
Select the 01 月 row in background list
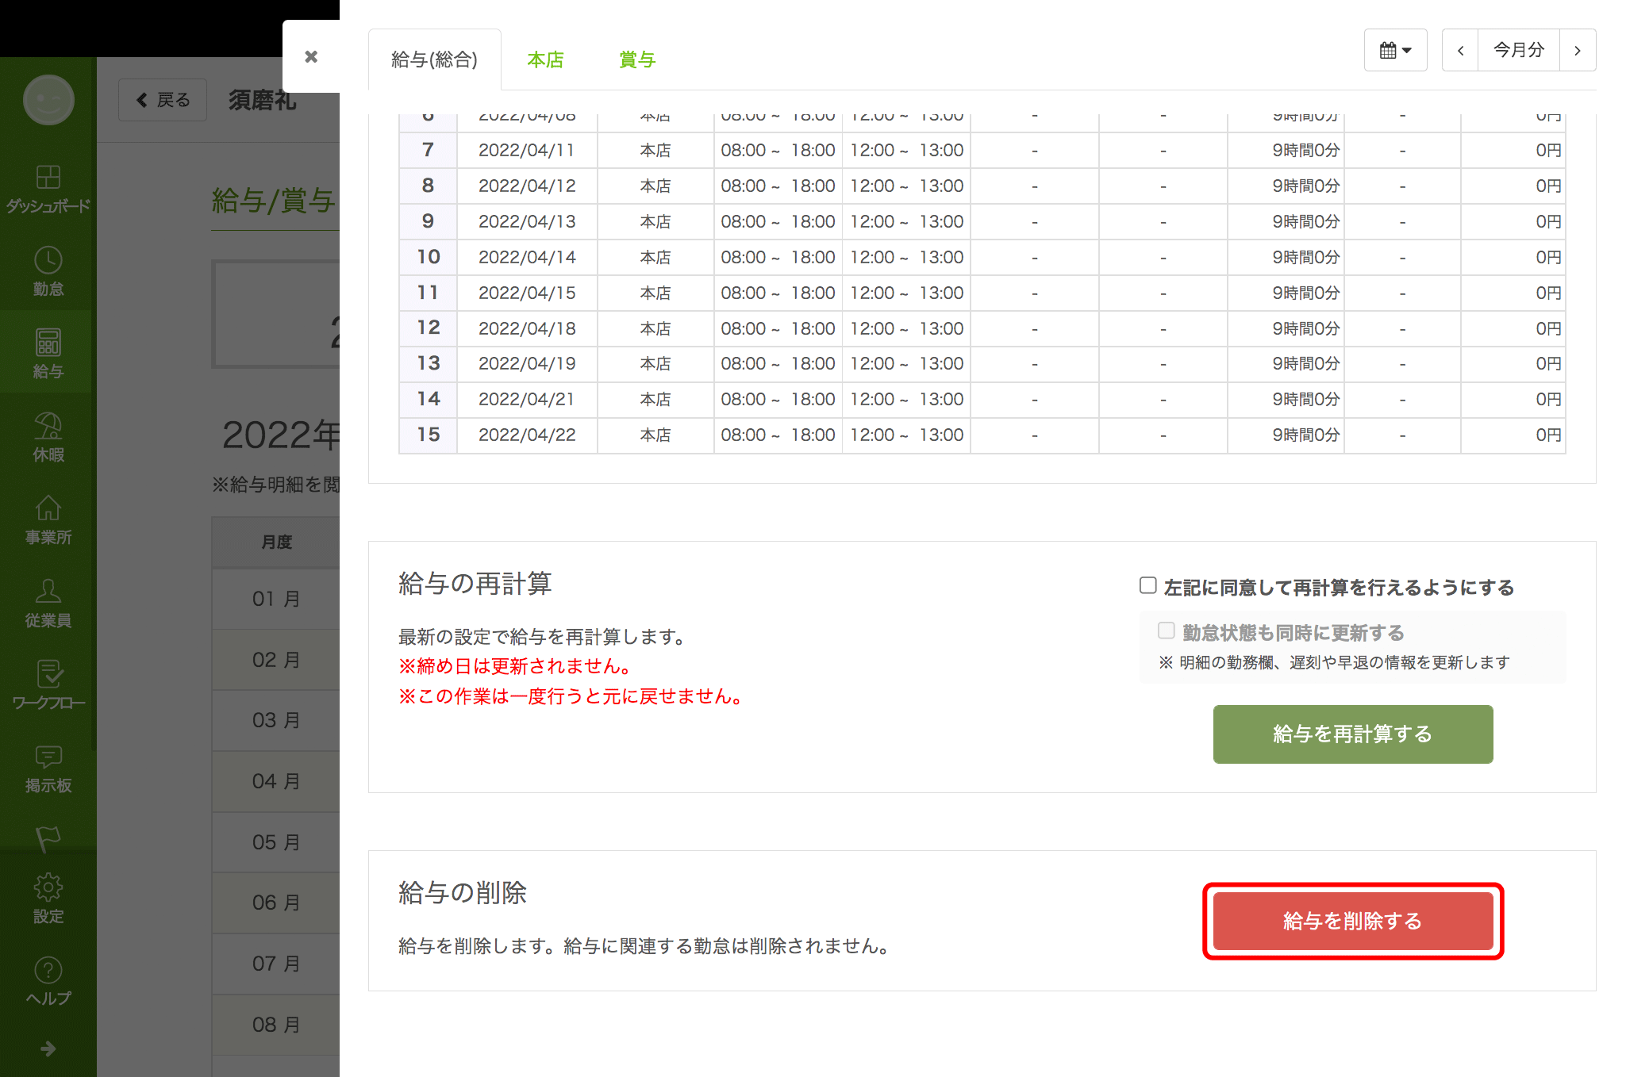(275, 599)
